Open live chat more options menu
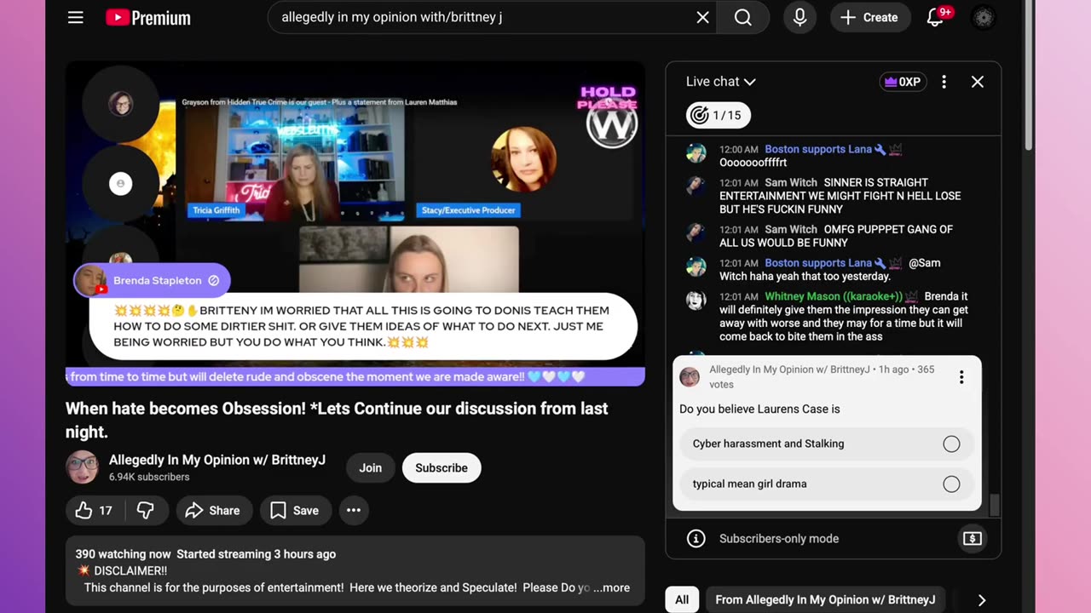1091x613 pixels. coord(944,82)
